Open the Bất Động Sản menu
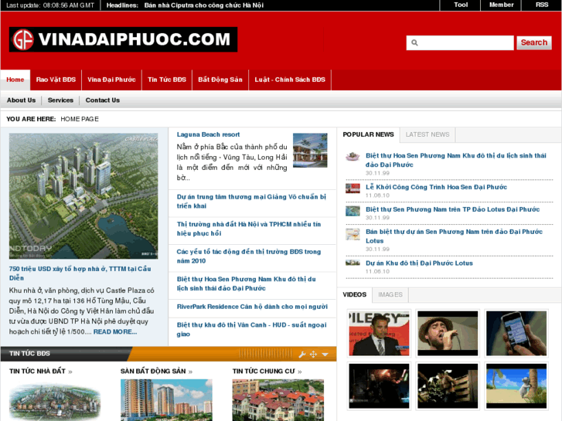The image size is (562, 421). [220, 80]
